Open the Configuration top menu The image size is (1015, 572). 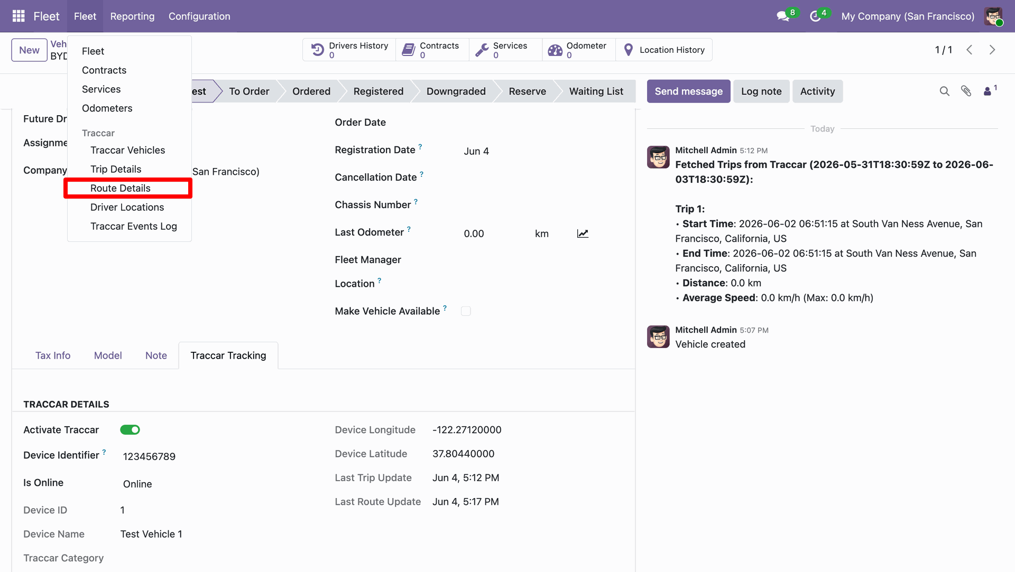pos(199,16)
